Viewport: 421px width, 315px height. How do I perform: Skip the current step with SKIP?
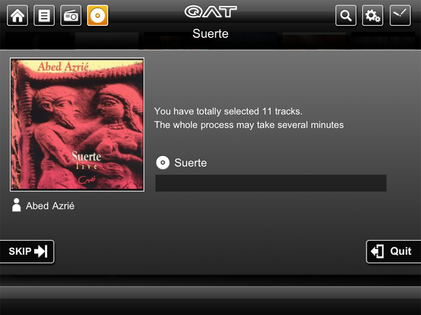coord(27,251)
